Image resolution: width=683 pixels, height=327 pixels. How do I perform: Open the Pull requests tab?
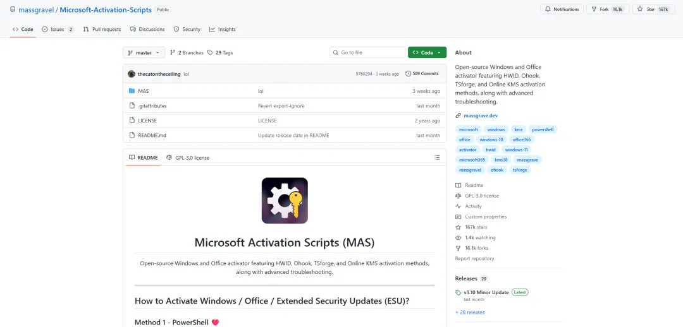click(102, 29)
